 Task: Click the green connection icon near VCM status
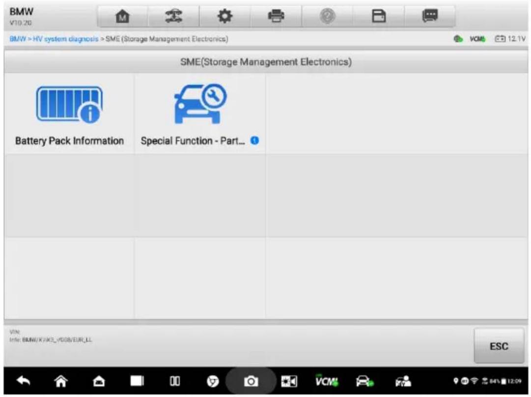click(x=458, y=39)
